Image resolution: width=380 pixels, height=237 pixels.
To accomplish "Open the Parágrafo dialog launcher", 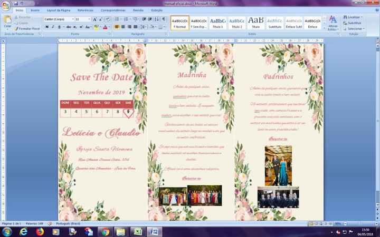I will [166, 34].
